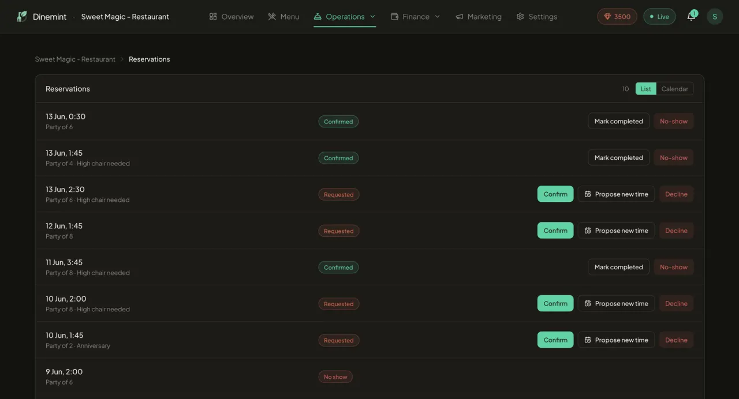This screenshot has height=399, width=739.
Task: Click the Reservations breadcrumb
Action: tap(149, 59)
